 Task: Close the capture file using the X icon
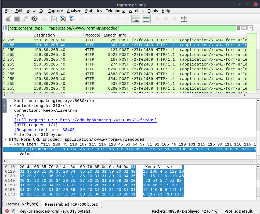pyautogui.click(x=62, y=19)
